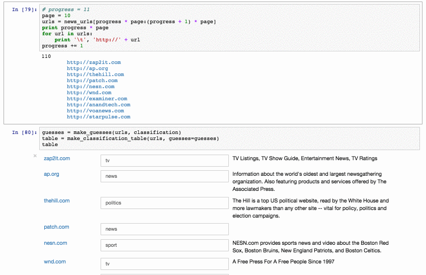The height and width of the screenshot is (275, 426).
Task: Open the http://zap2it.com link in printed output
Action: click(x=94, y=62)
